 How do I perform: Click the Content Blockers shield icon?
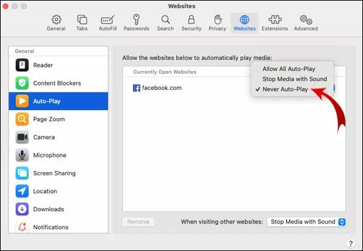pos(22,83)
